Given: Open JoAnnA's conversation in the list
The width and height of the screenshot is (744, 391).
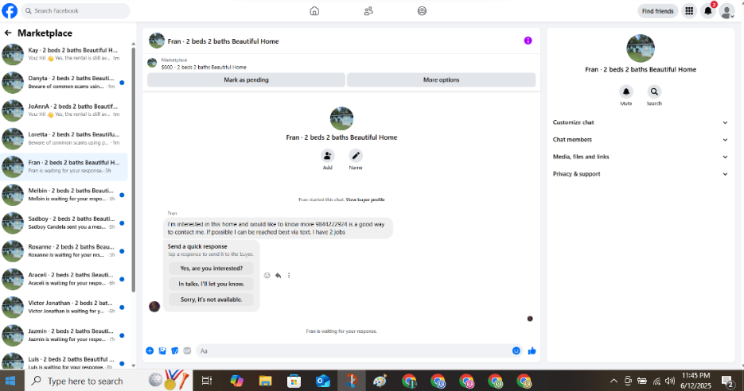Looking at the screenshot, I should (64, 110).
